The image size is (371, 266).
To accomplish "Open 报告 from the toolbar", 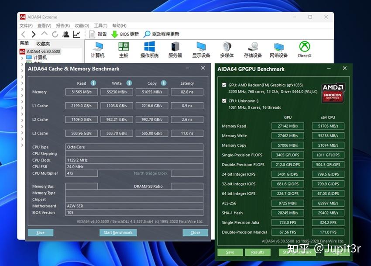I will tap(98, 35).
